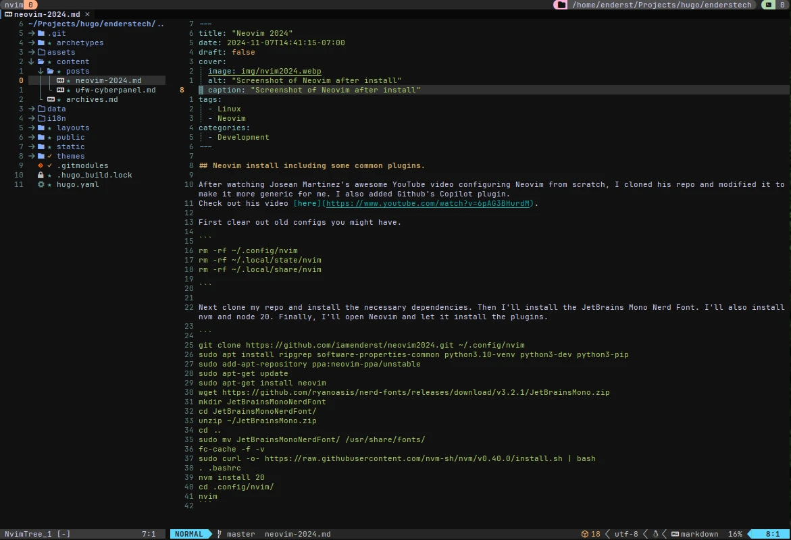The image size is (791, 540).
Task: Expand the .git folder arrow
Action: coord(31,33)
